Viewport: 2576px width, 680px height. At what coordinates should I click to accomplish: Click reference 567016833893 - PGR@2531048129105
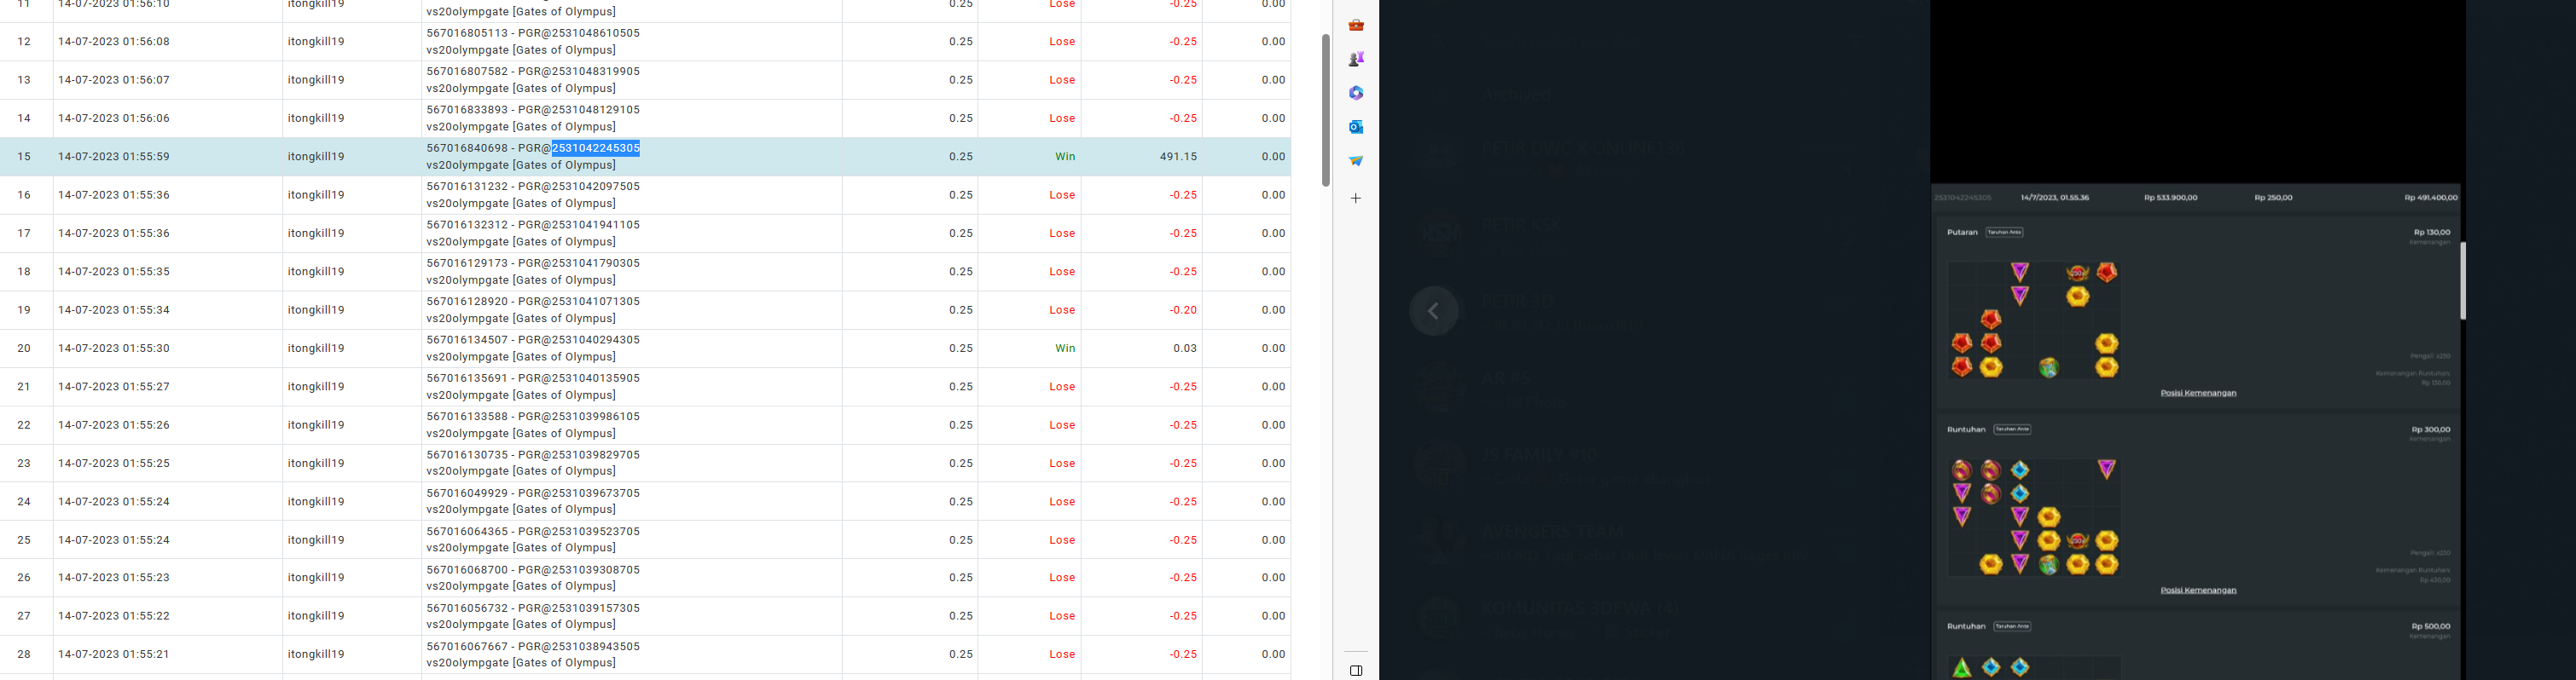pyautogui.click(x=533, y=110)
